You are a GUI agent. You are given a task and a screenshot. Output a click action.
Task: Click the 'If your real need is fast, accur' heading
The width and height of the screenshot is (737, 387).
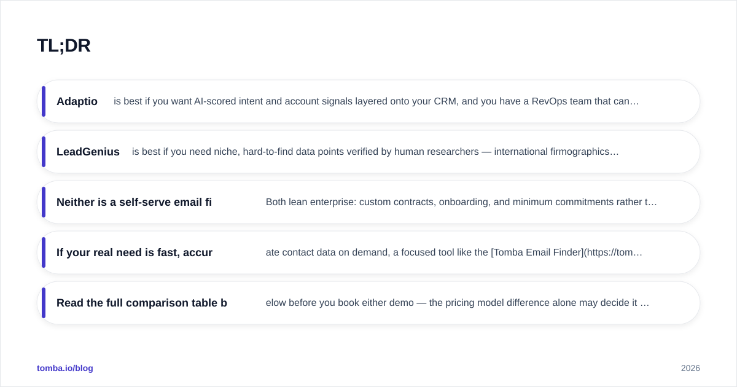(135, 252)
